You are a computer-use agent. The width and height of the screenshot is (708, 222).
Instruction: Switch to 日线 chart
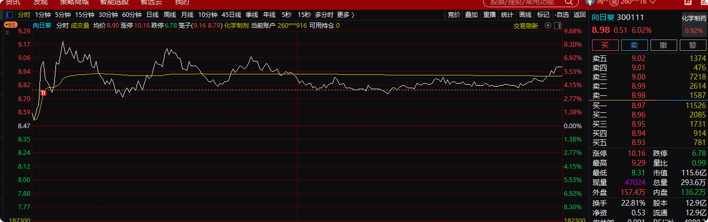(x=152, y=15)
